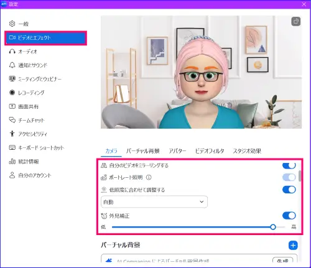This screenshot has width=311, height=268.
Task: Click the settings panel vertical scrollbar
Action: pyautogui.click(x=300, y=176)
